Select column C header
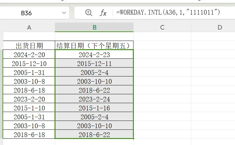The image size is (235, 145). [x=162, y=27]
